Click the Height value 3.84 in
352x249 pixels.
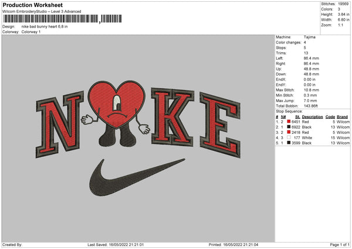(343, 14)
